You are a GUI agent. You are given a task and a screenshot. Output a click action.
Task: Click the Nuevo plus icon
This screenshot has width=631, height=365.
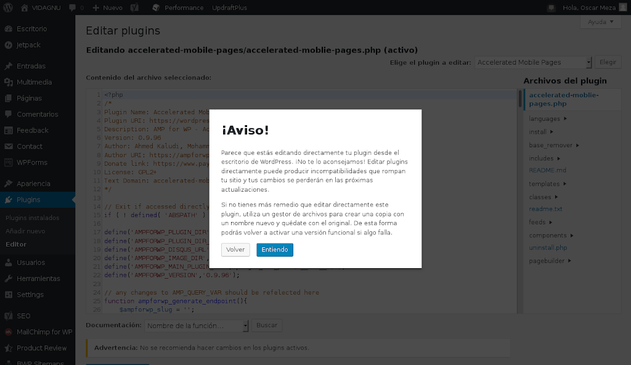tap(96, 7)
